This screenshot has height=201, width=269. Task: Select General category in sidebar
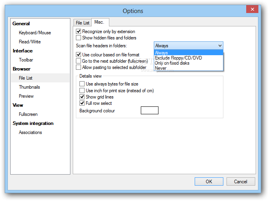(21, 24)
